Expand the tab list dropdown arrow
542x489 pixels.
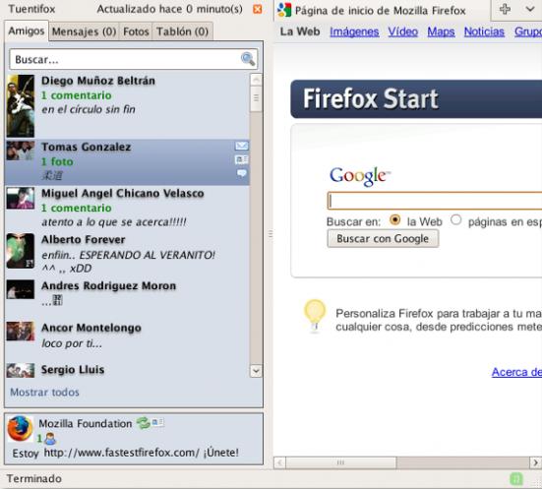click(529, 9)
